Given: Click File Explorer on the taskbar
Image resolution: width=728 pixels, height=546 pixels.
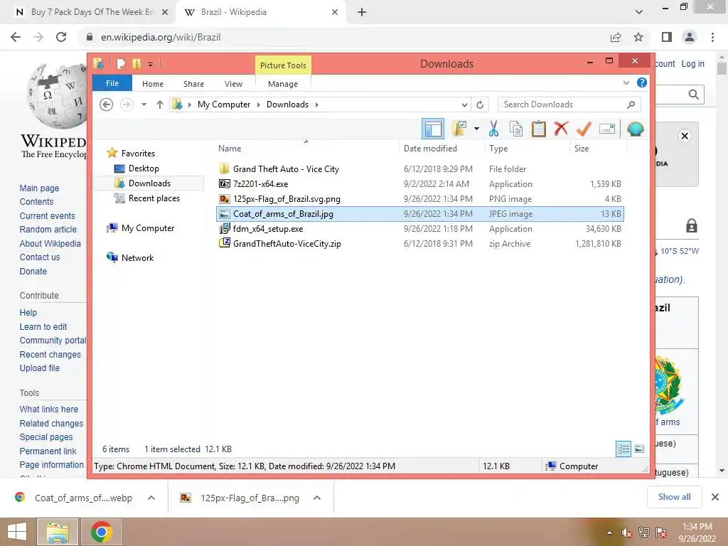Looking at the screenshot, I should (58, 532).
